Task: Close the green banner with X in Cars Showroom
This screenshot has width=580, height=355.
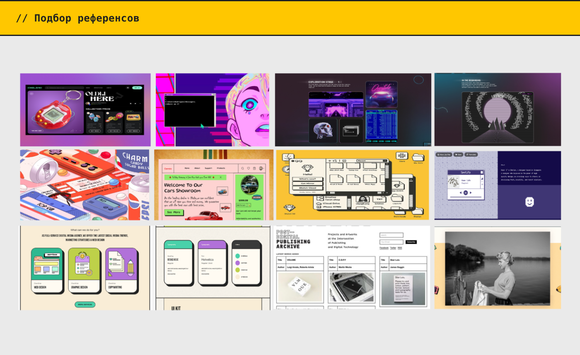Action: coord(220,177)
